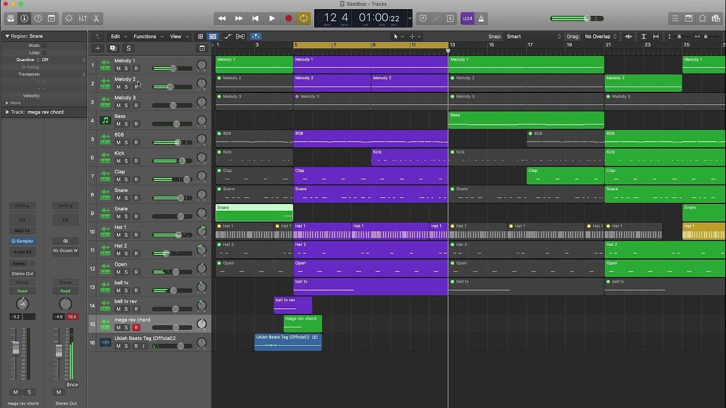
Task: Switch to grid view icon
Action: click(200, 36)
